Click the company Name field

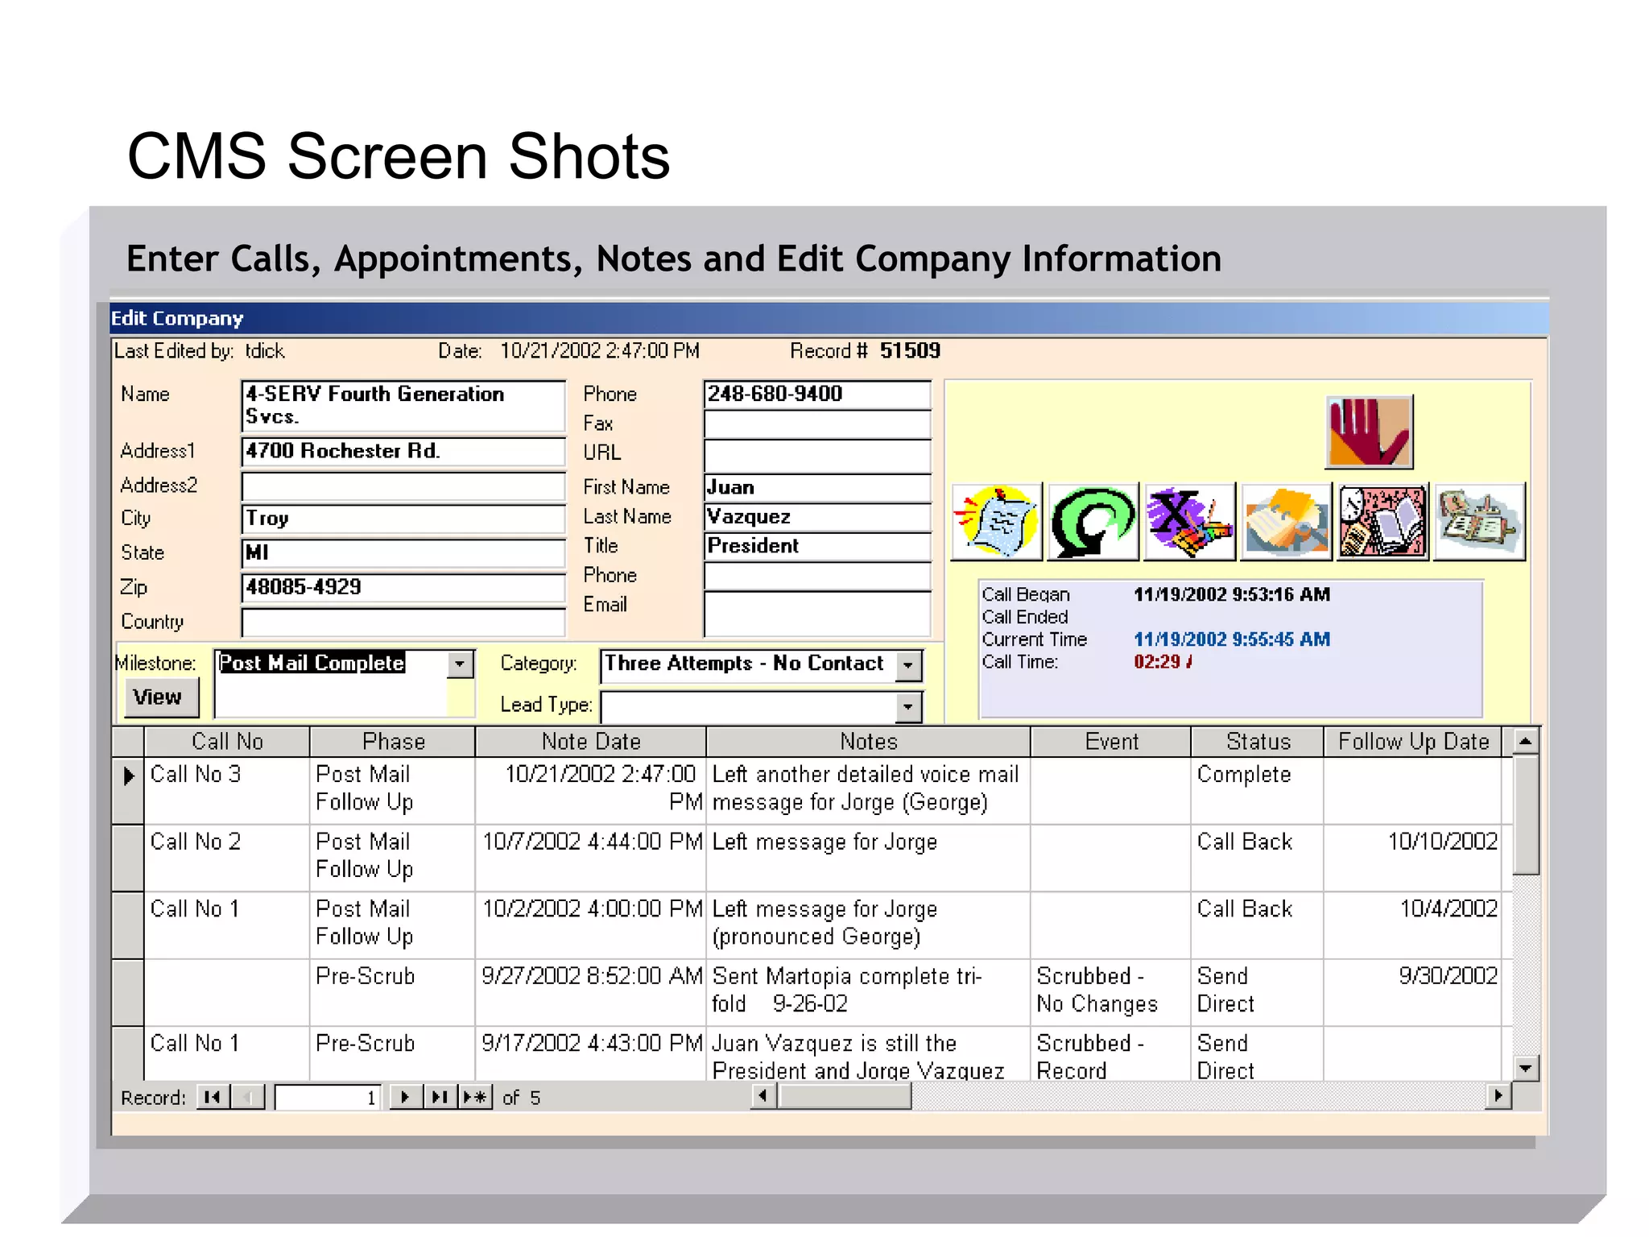pyautogui.click(x=403, y=407)
